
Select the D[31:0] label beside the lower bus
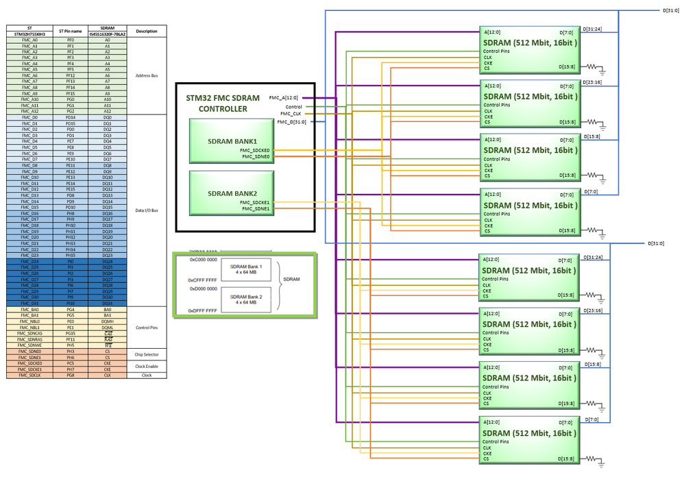pyautogui.click(x=656, y=243)
